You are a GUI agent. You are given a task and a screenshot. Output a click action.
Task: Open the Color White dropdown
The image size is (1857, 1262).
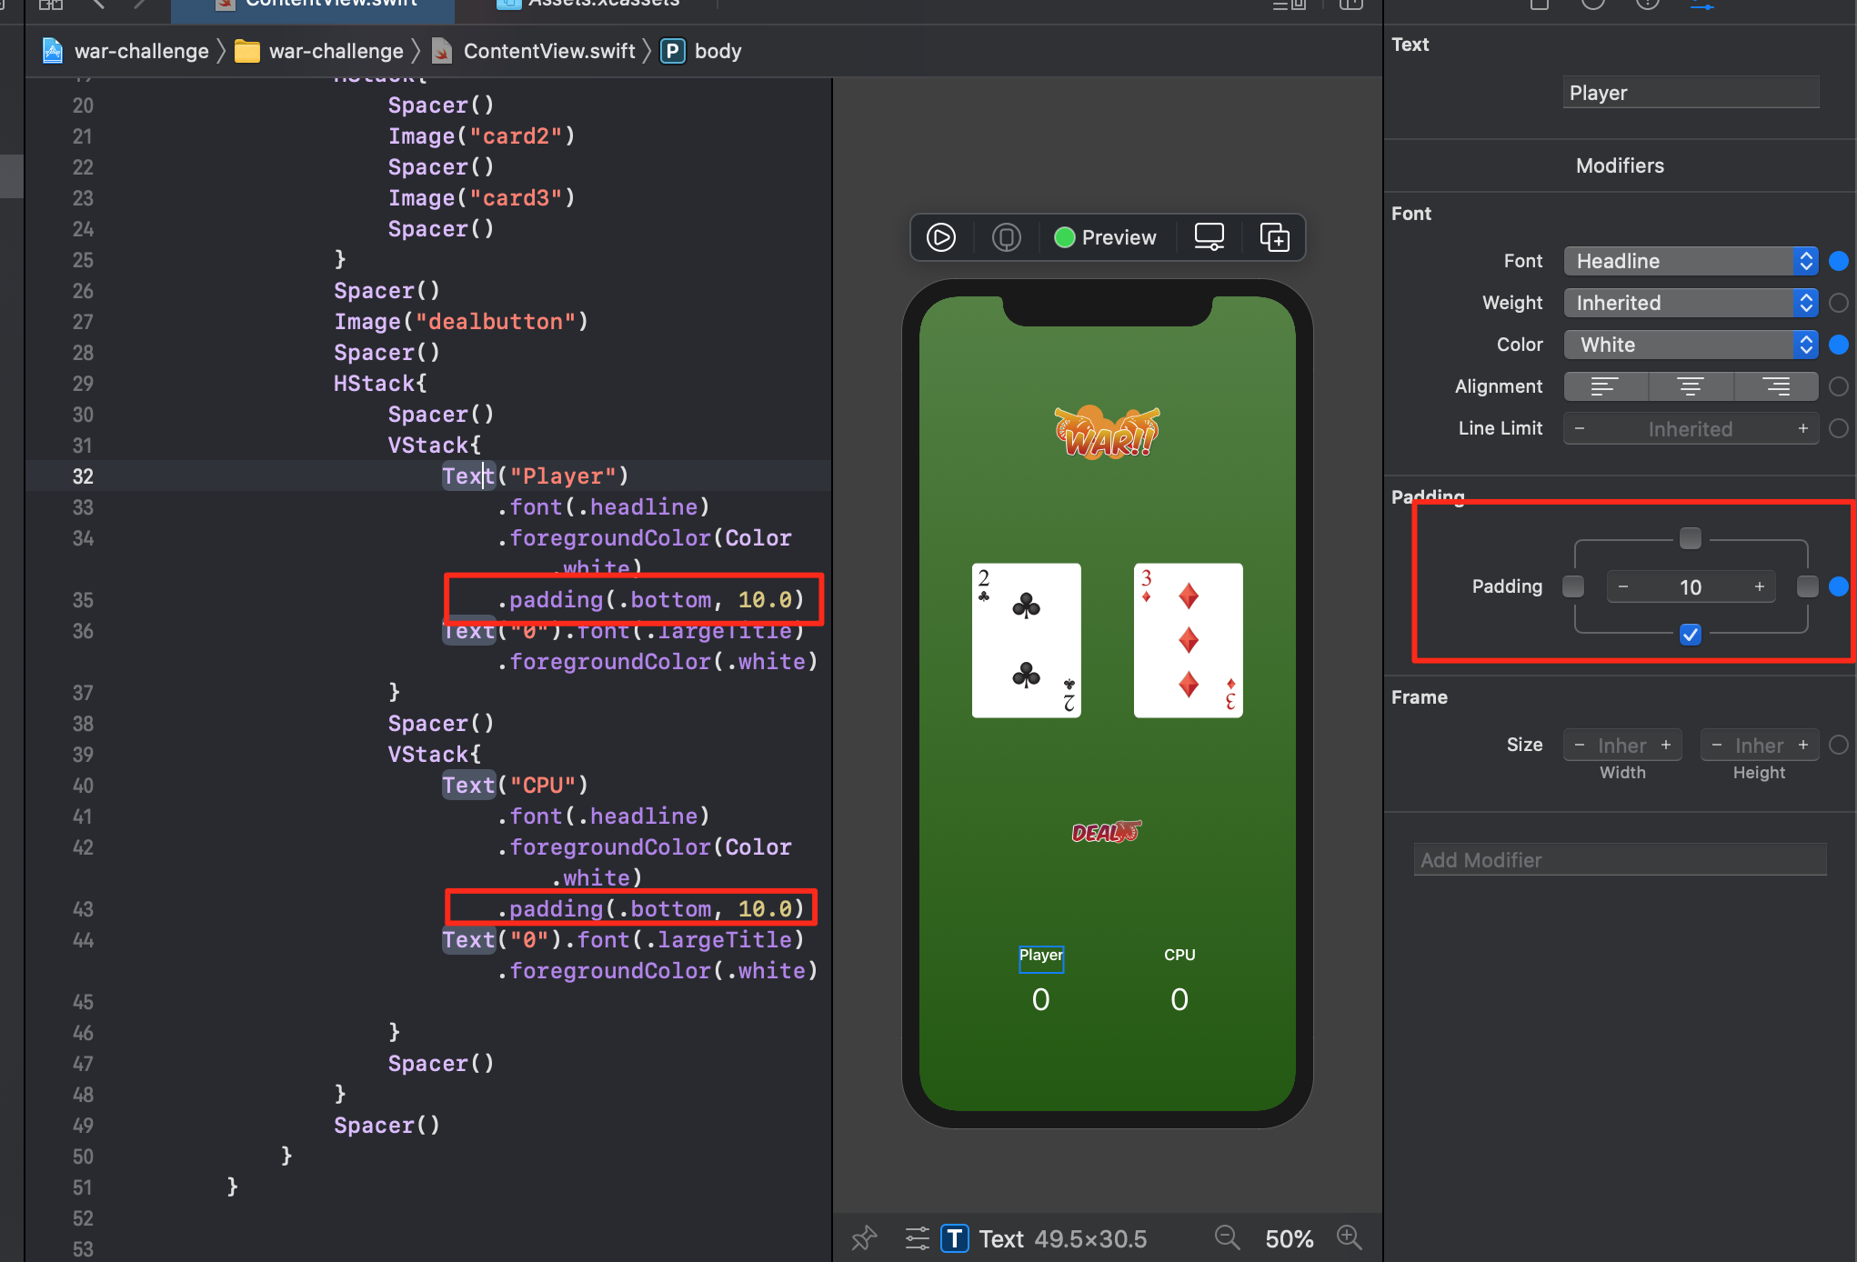[x=1691, y=345]
